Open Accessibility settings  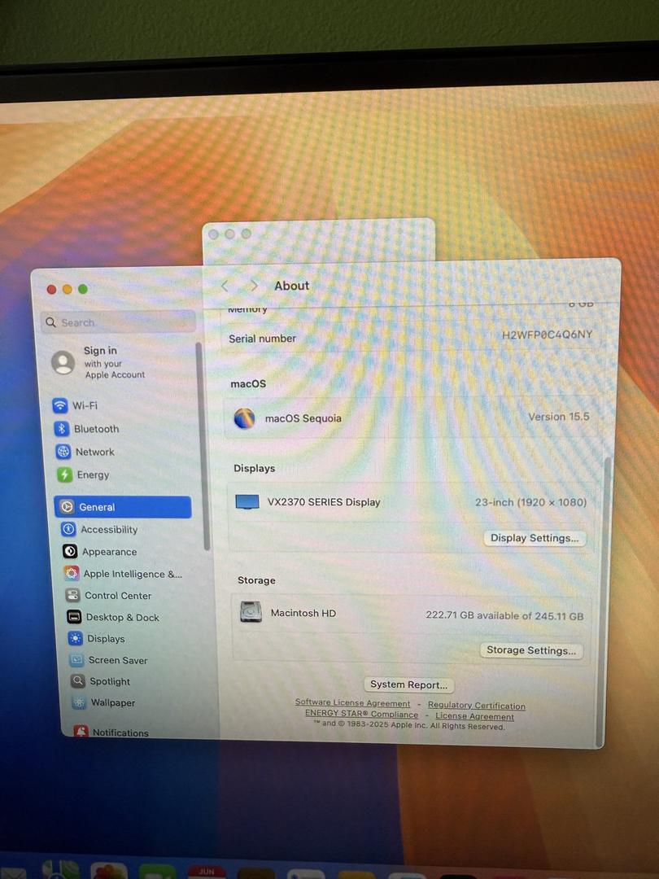tap(100, 529)
